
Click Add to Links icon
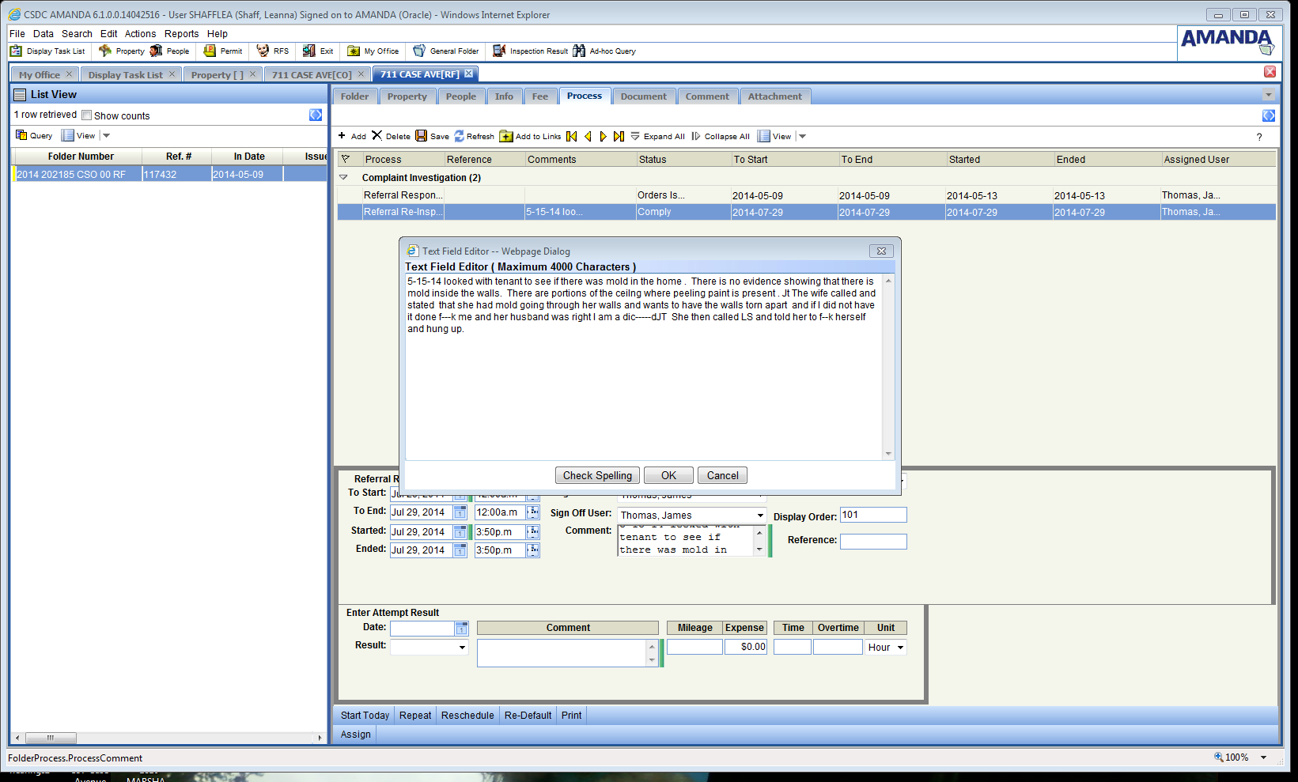[x=506, y=136]
